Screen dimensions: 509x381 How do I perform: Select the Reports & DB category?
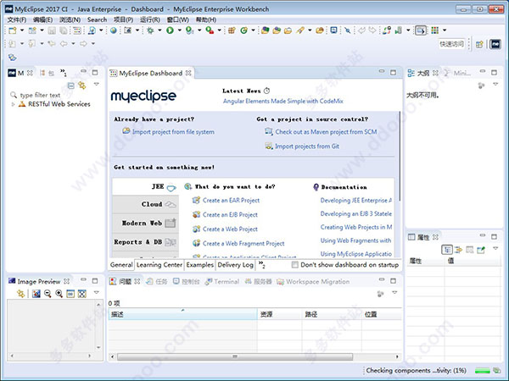tap(145, 242)
